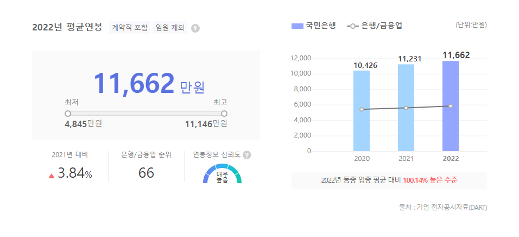Viewport: 519px width, 237px height.
Task: Click the 2021 industry average line point
Action: point(406,108)
